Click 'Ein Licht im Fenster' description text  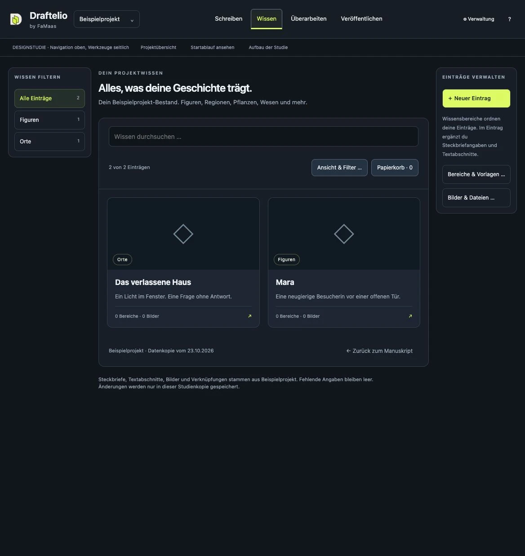pos(174,297)
